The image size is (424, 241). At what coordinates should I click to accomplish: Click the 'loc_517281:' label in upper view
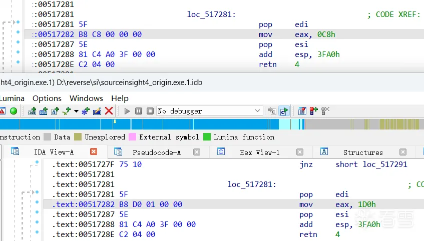(211, 14)
